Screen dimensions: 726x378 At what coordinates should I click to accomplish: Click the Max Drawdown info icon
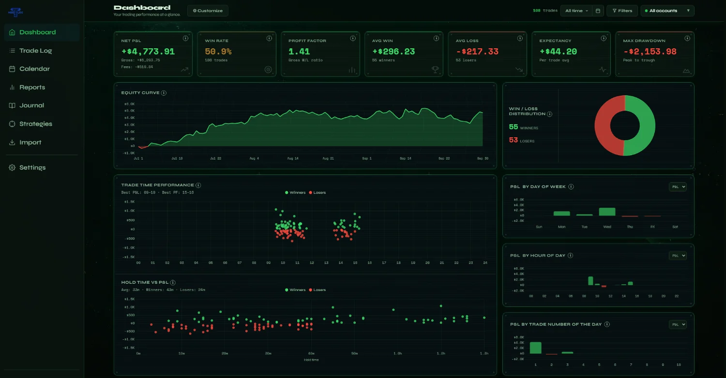coord(687,38)
